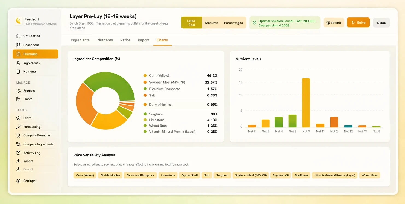The width and height of the screenshot is (405, 204).
Task: Select the Species manage icon
Action: 18,90
